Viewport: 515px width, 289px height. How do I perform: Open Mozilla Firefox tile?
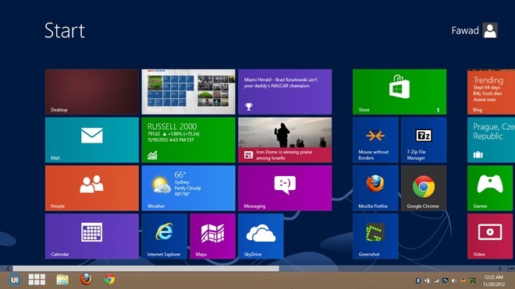pyautogui.click(x=375, y=188)
